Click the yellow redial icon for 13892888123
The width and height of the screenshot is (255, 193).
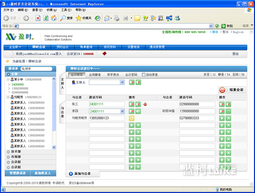(x=132, y=118)
